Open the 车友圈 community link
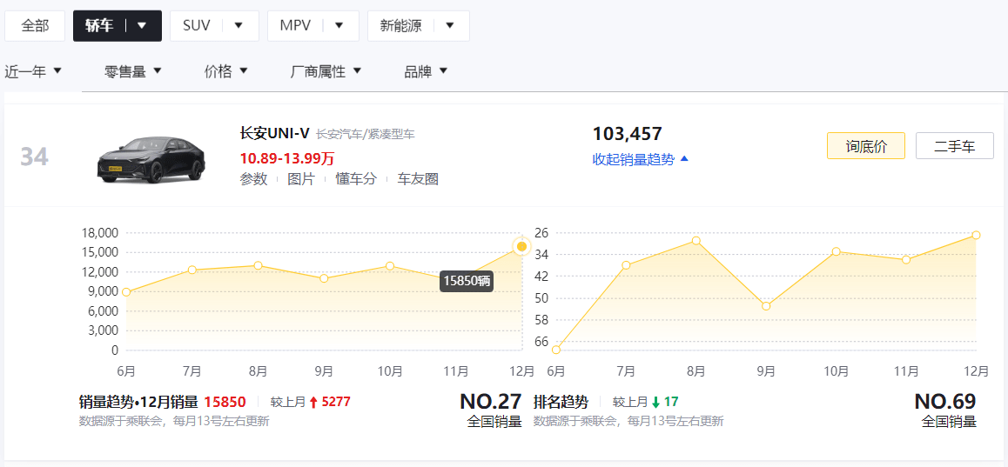 tap(418, 179)
